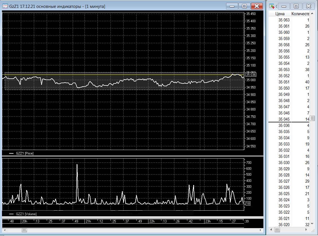Viewport: 318px width, 236px height.
Task: Click the order book vertical scroll thumb
Action: pyautogui.click(x=312, y=118)
